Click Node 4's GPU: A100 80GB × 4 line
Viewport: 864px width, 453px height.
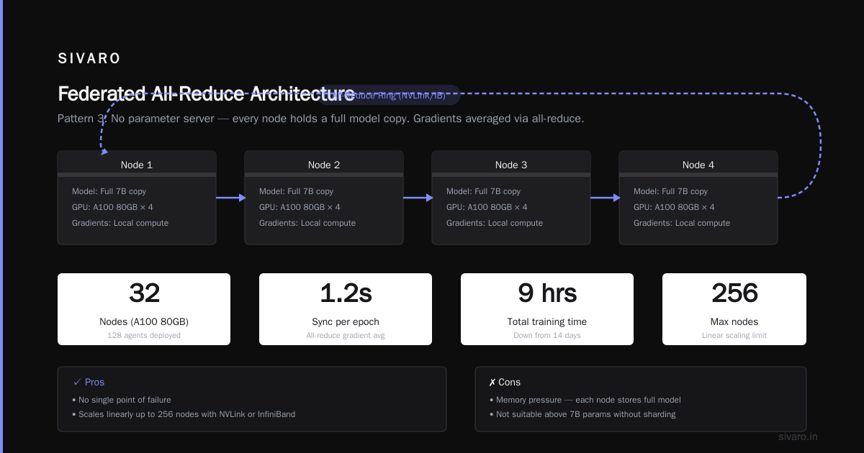(674, 207)
